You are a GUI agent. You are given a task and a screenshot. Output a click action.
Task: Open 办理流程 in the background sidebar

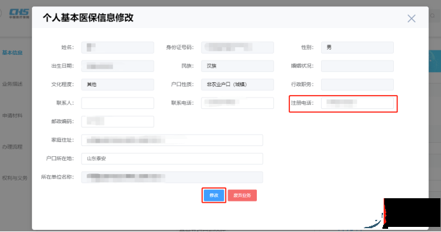(x=12, y=147)
